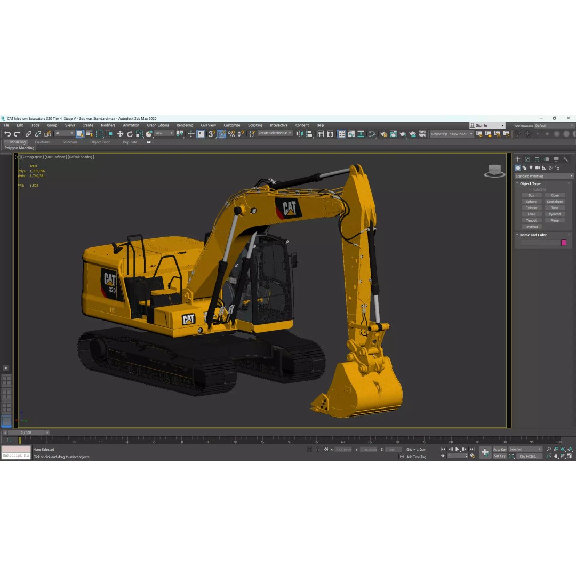This screenshot has width=576, height=576.
Task: Toggle Window/Crossing selection icon
Action: point(109,134)
